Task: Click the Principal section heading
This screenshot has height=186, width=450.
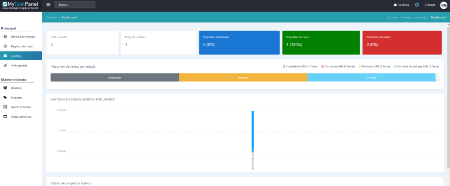Action: (8, 28)
